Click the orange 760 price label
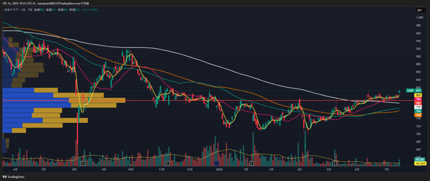 click(x=419, y=115)
